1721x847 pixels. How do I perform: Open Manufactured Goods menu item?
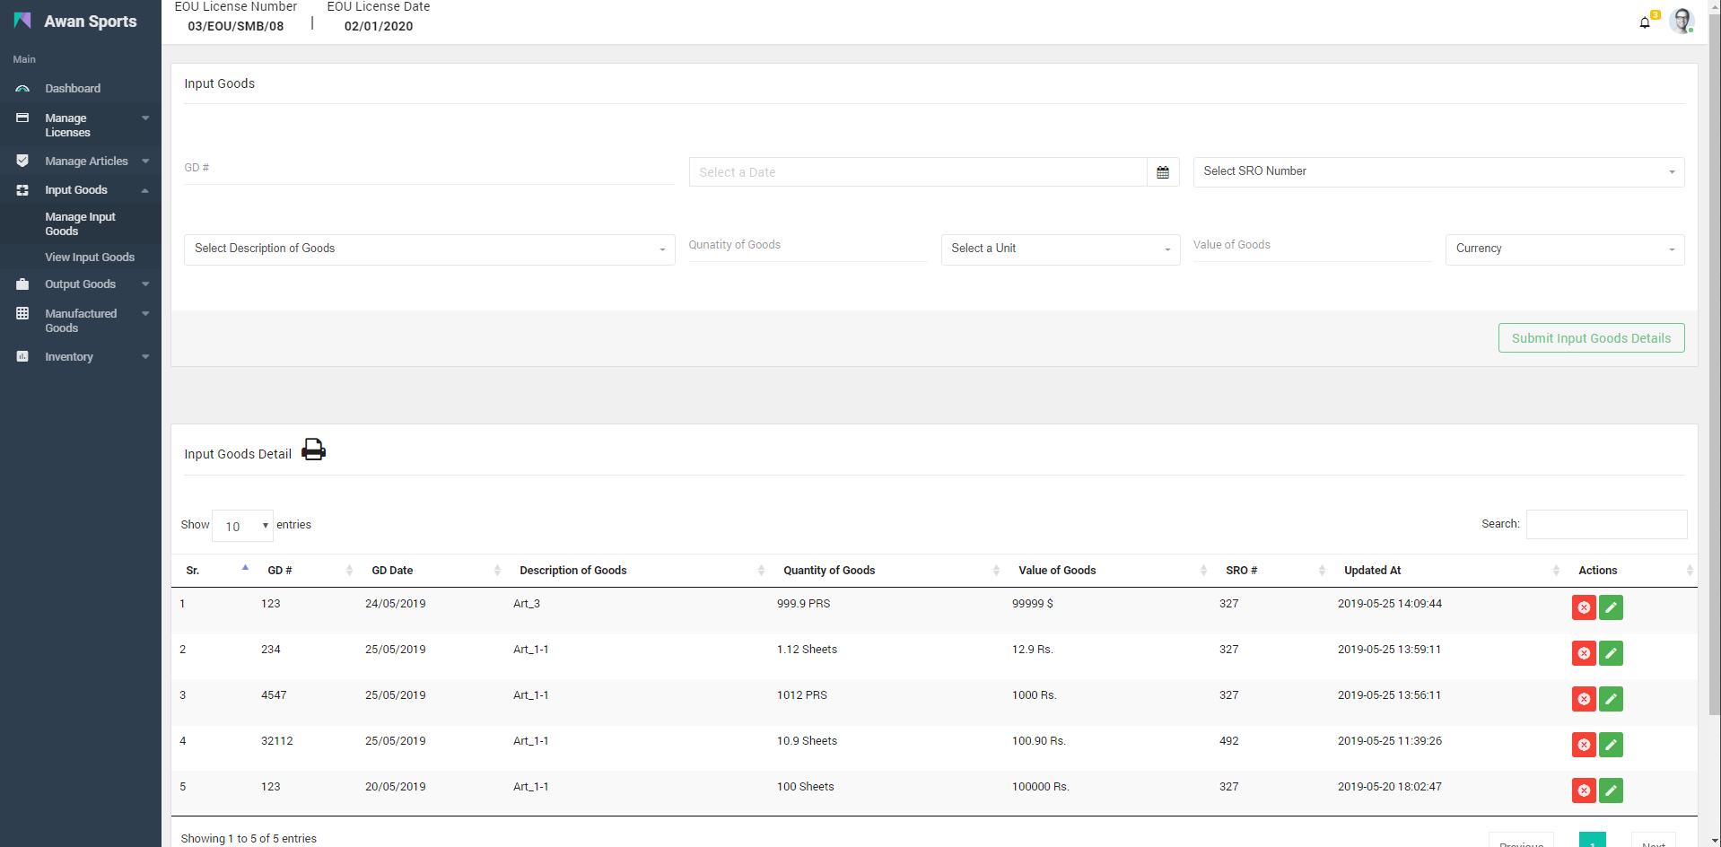(x=81, y=320)
